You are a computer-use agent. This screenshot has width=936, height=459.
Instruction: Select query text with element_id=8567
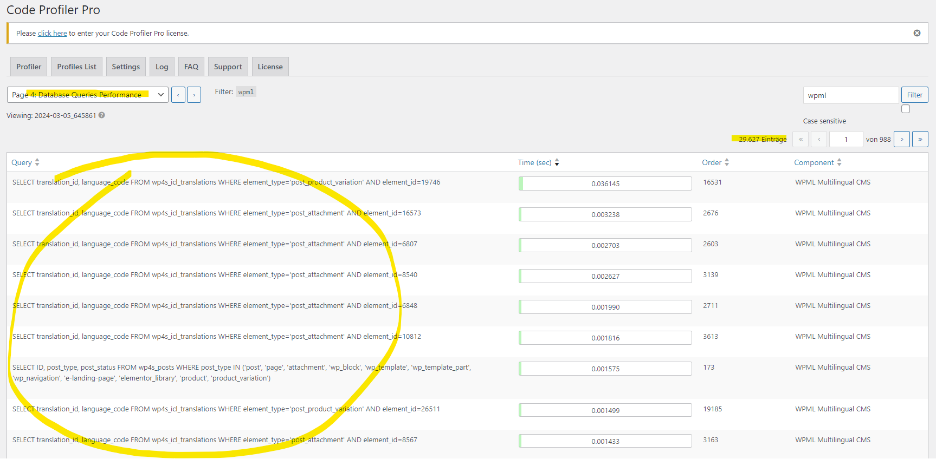(215, 440)
